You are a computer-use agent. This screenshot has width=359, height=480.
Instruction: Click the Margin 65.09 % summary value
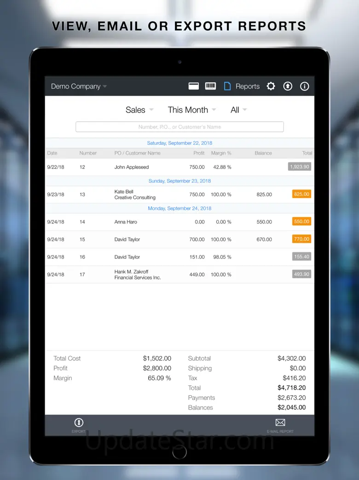pos(159,378)
